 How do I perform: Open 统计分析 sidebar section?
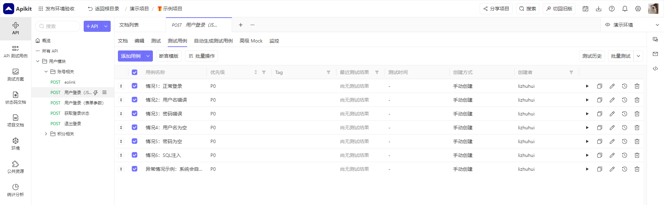[x=16, y=190]
